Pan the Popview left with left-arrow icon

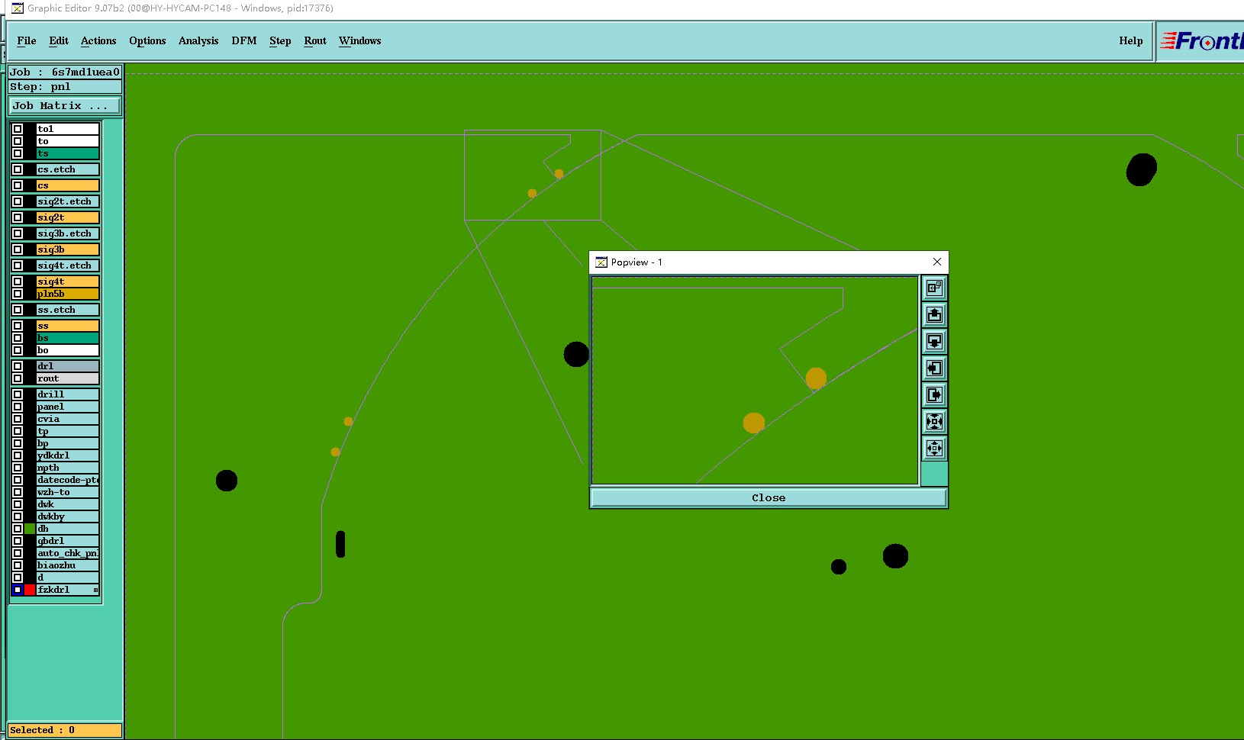tap(934, 368)
